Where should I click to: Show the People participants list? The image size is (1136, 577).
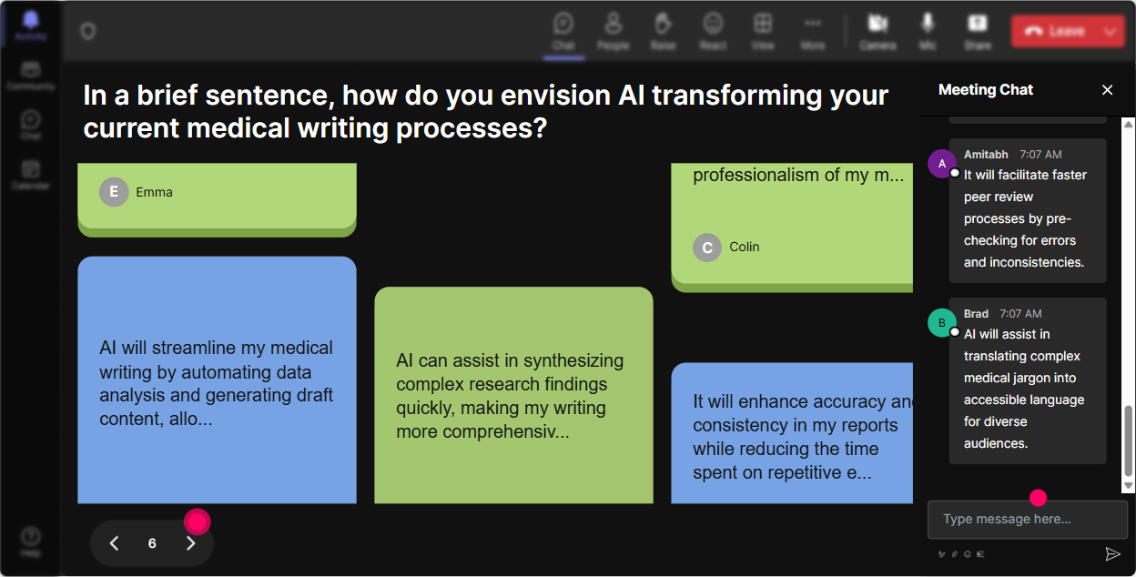click(614, 31)
